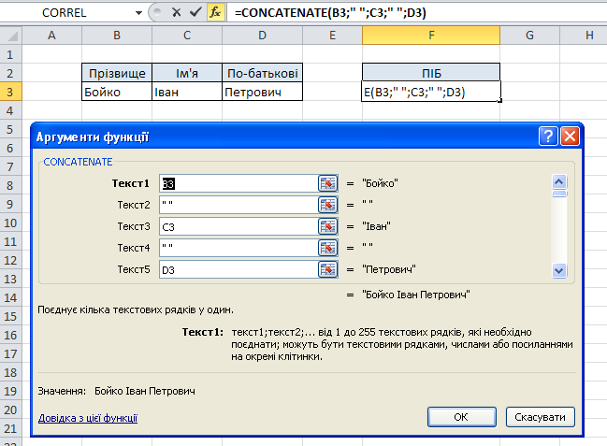The image size is (607, 446).
Task: Click the Insert Function fx icon
Action: pos(215,12)
